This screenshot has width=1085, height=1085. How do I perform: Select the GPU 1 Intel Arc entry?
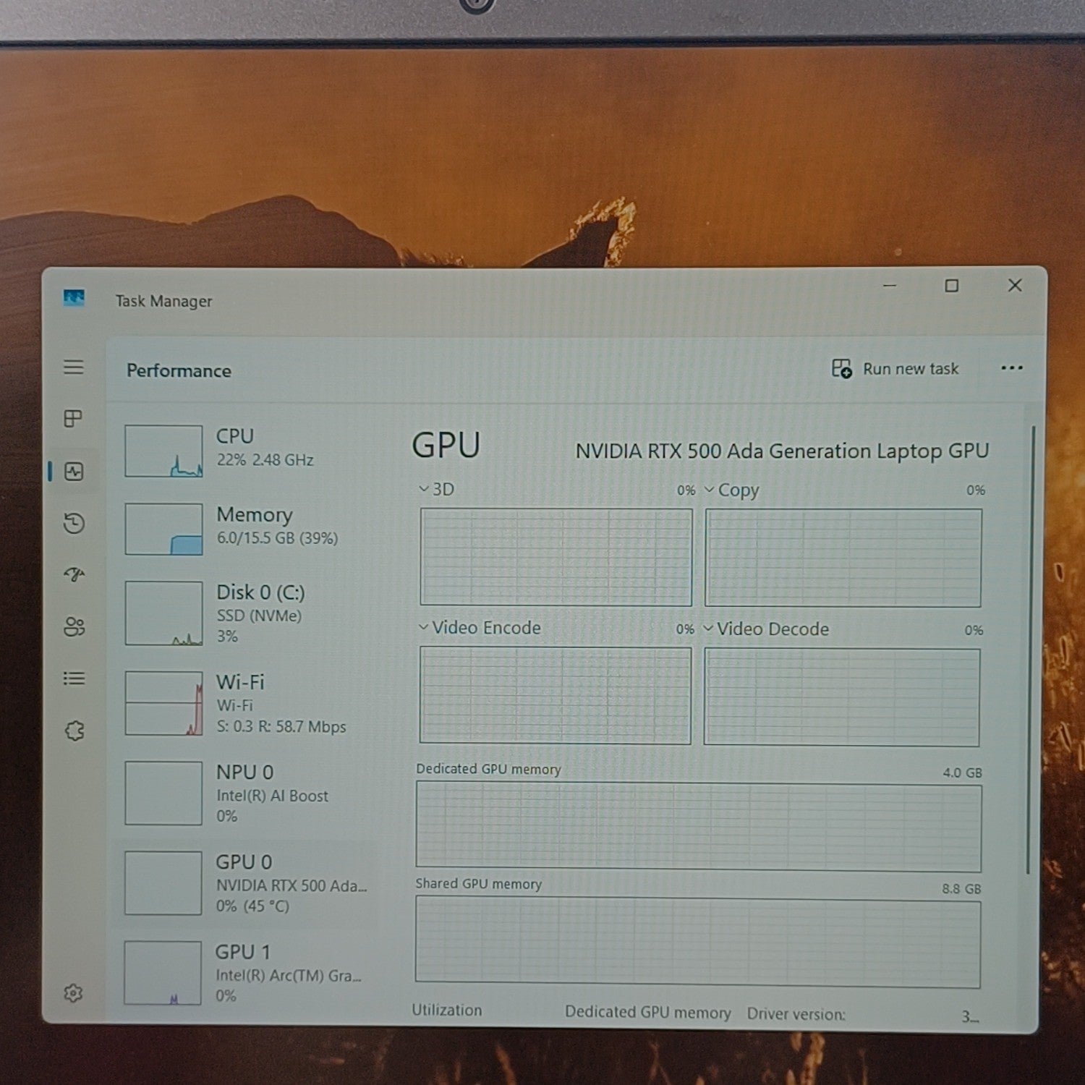point(246,973)
